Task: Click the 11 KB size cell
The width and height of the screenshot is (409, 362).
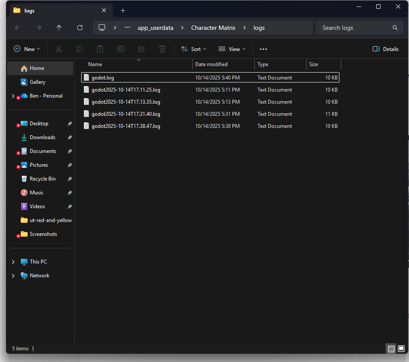Action: (331, 114)
